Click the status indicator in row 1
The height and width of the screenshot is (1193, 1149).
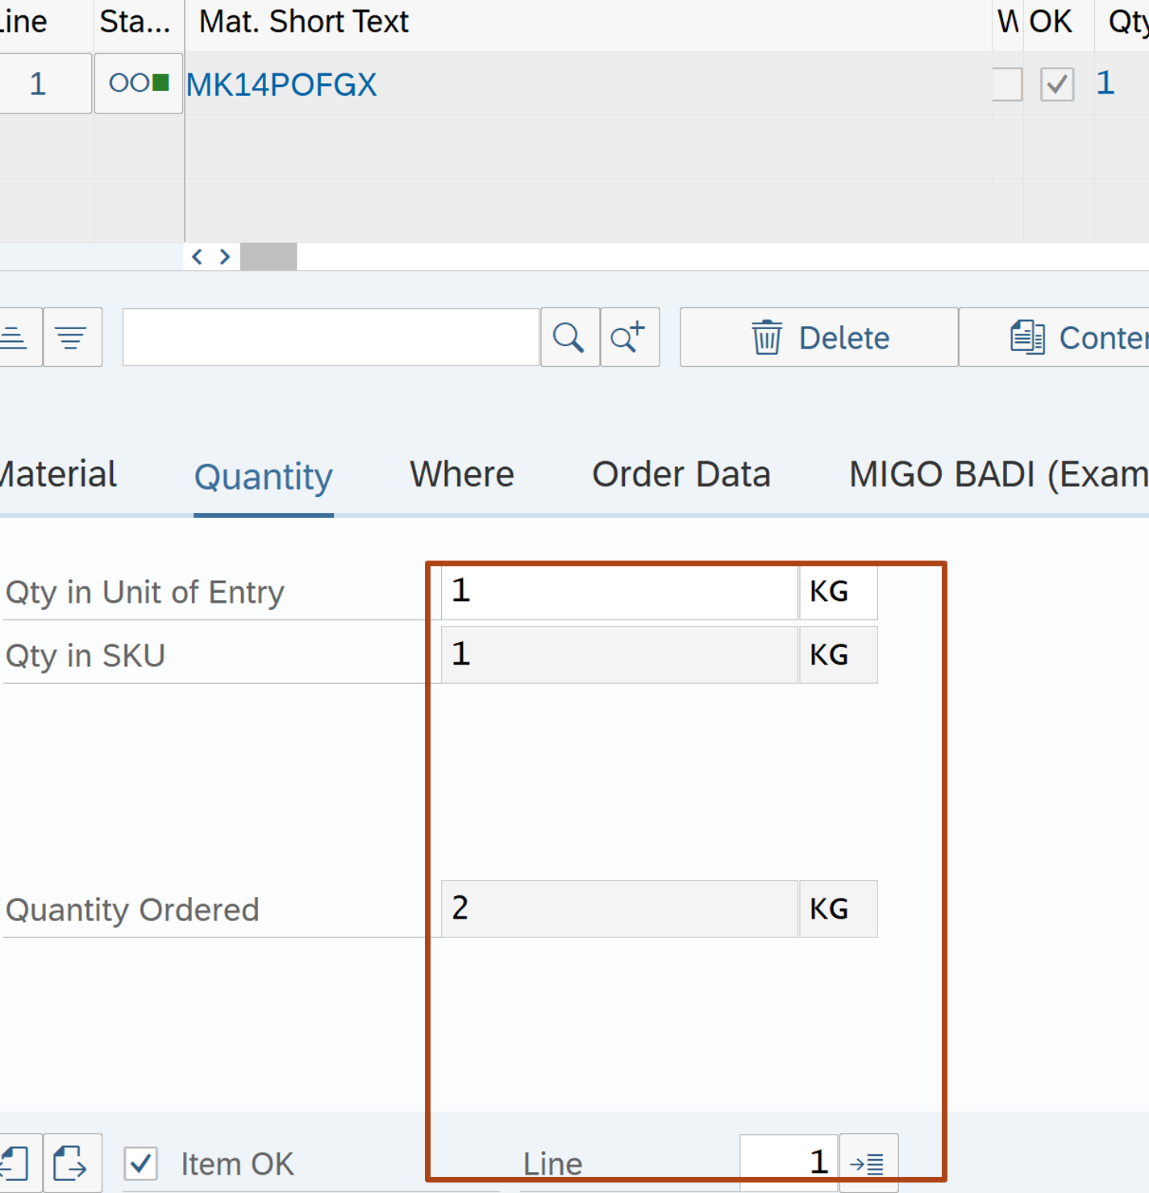[x=139, y=84]
